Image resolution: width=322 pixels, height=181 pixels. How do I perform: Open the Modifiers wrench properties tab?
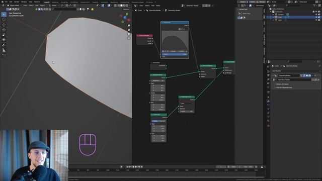(268, 101)
